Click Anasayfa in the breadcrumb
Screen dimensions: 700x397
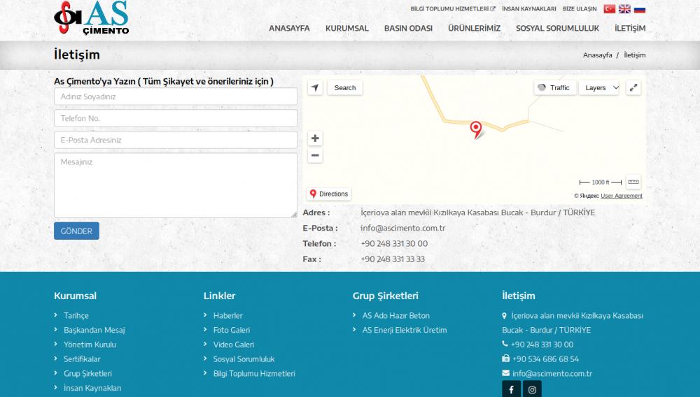[597, 55]
